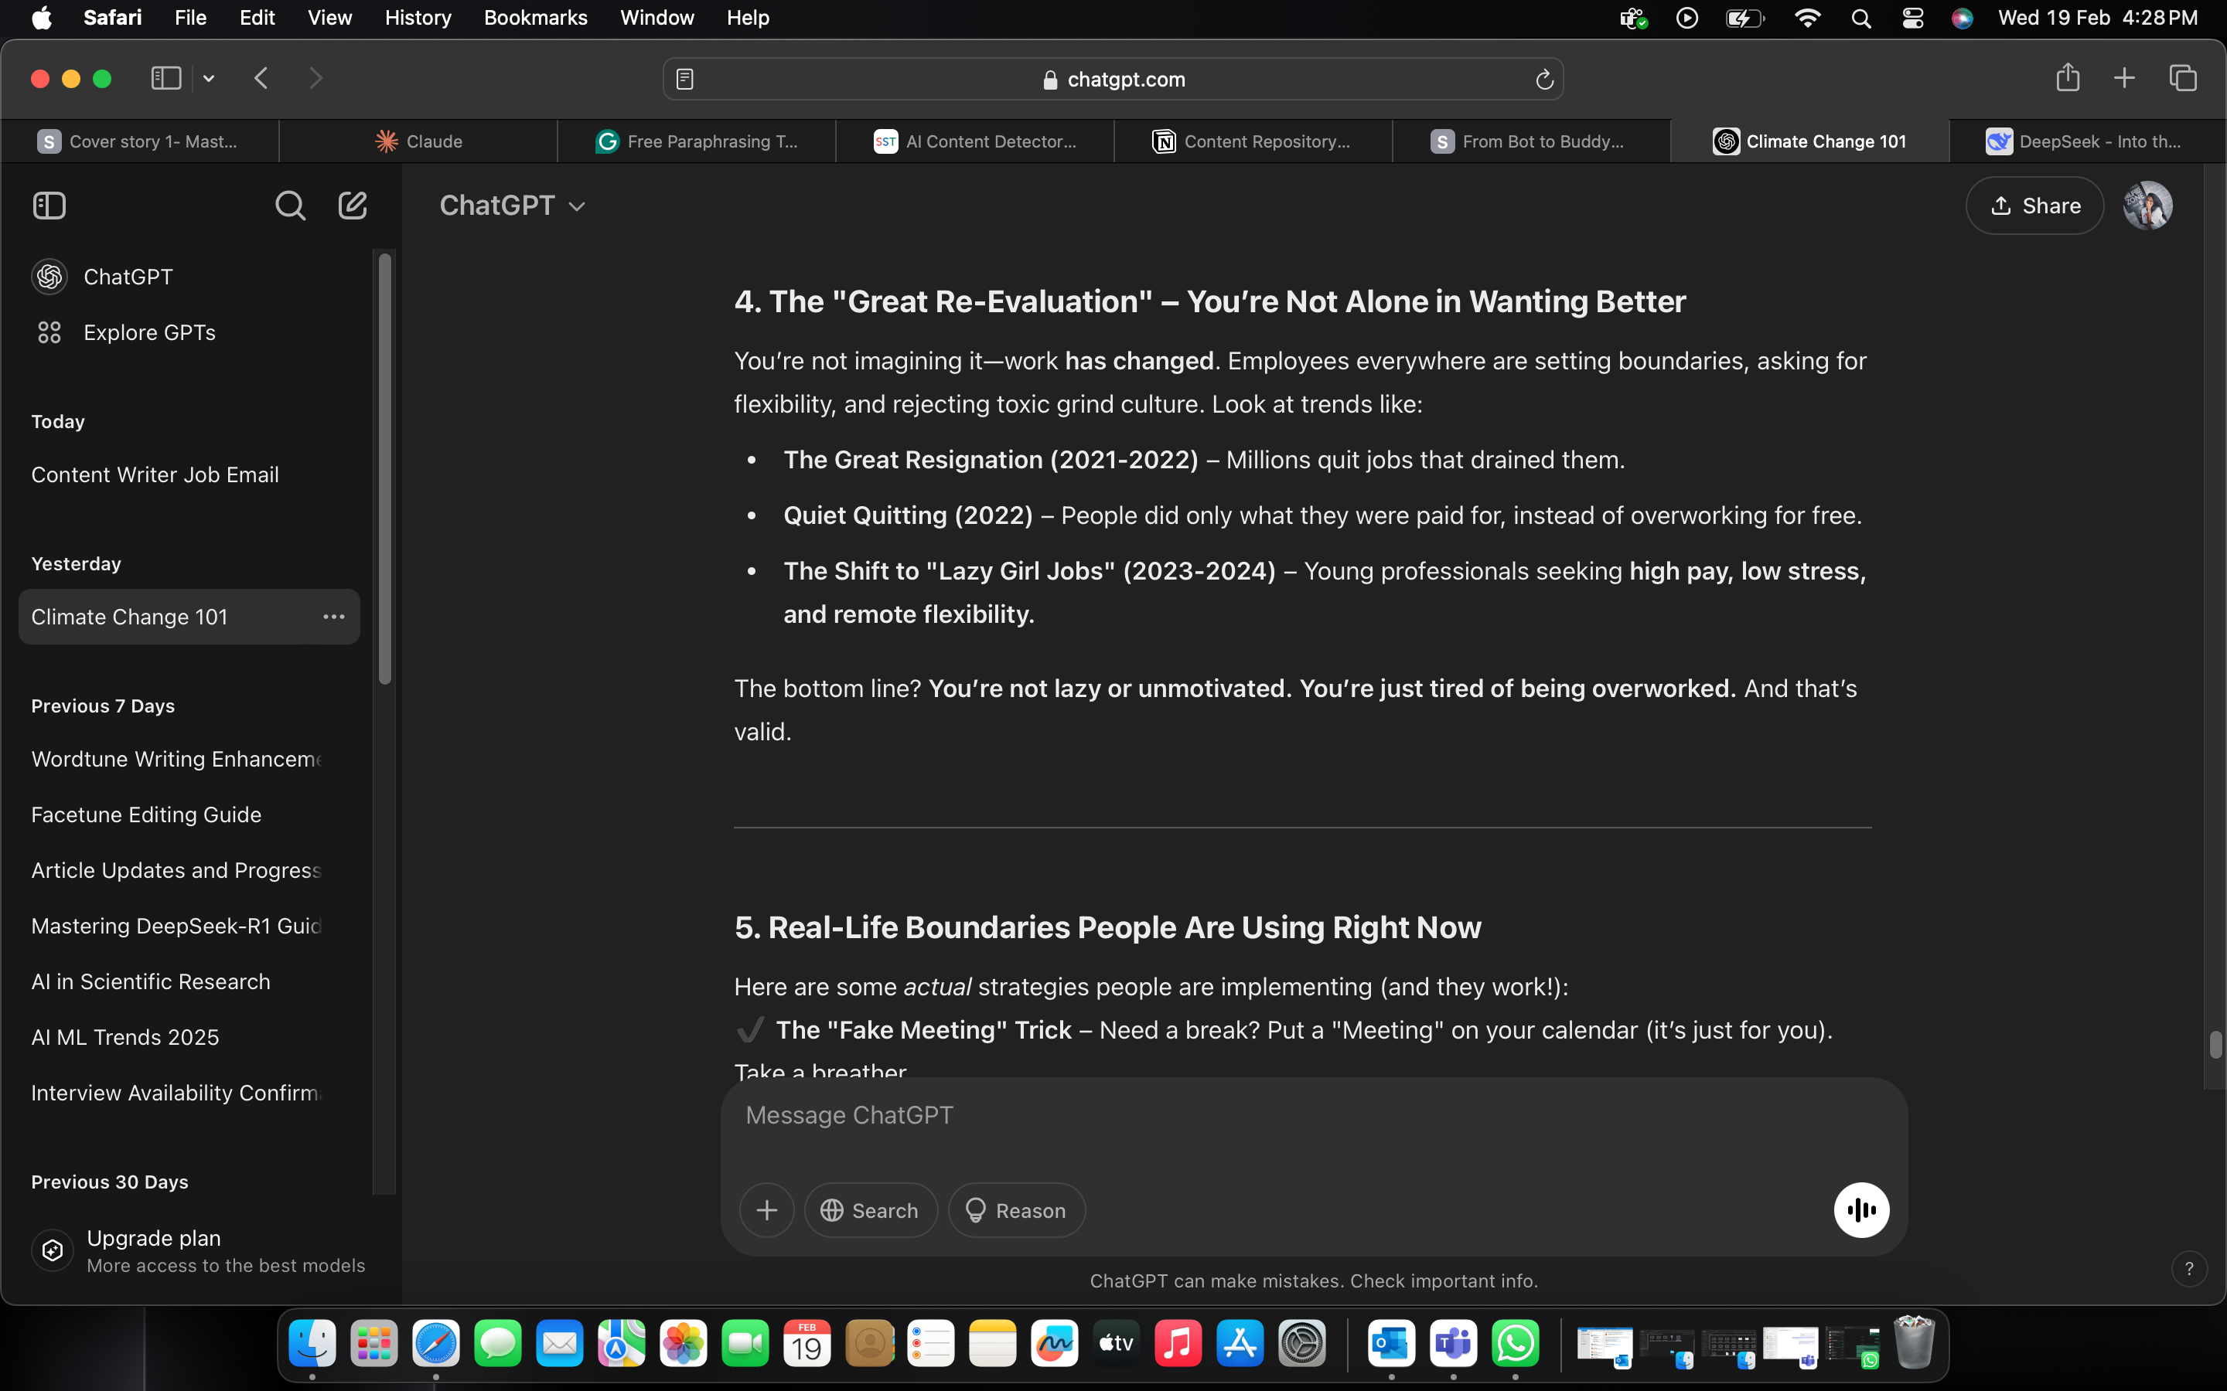Open the Reader view icon in address bar
The width and height of the screenshot is (2227, 1391).
[684, 80]
